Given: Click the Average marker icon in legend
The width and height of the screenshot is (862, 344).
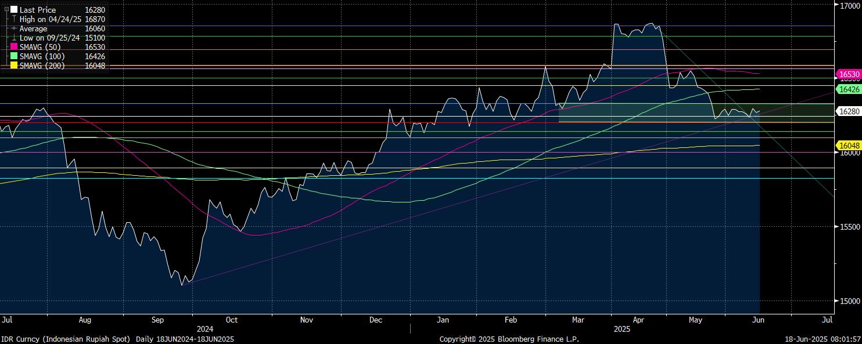Looking at the screenshot, I should coord(14,28).
